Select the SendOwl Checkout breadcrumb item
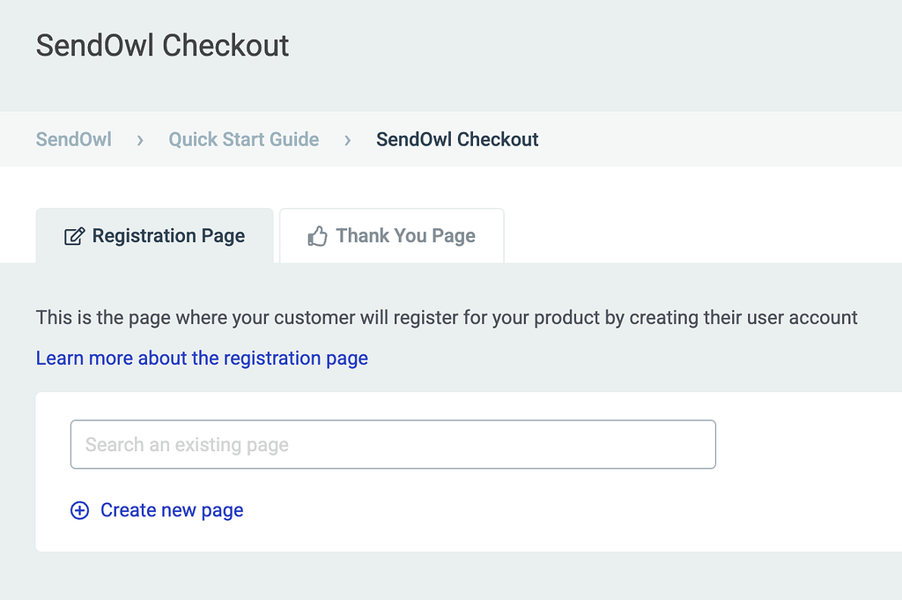 click(457, 139)
